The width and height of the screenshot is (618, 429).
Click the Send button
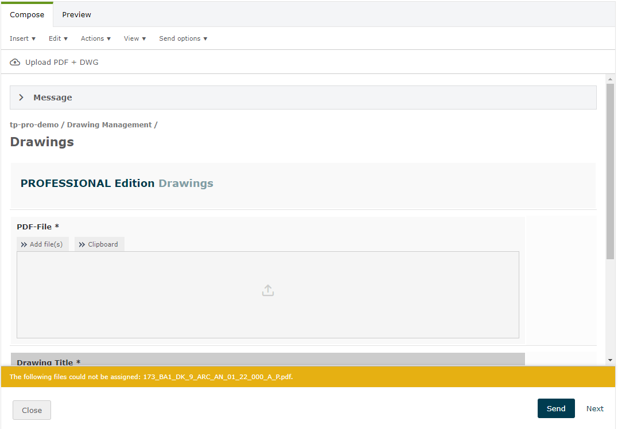[555, 408]
